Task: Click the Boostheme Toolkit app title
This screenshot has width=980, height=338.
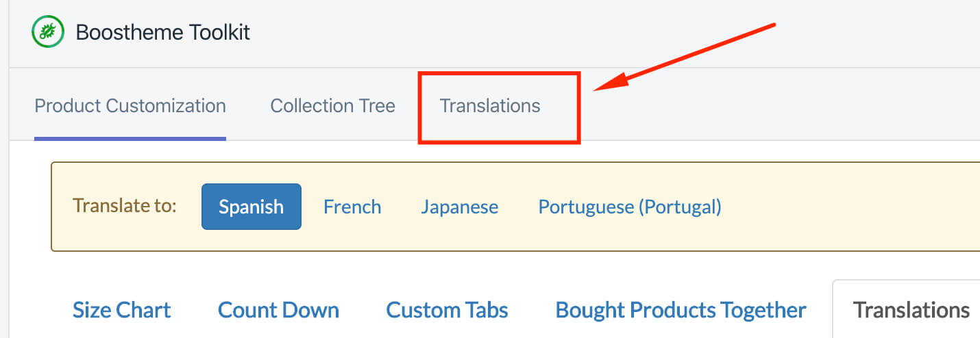Action: click(162, 32)
